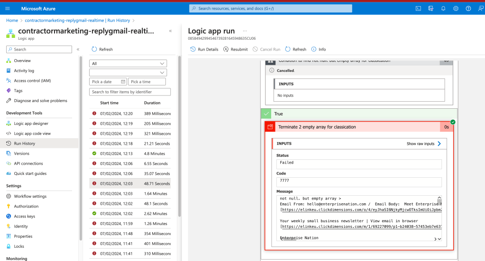Open the All status filter dropdown

tap(128, 63)
